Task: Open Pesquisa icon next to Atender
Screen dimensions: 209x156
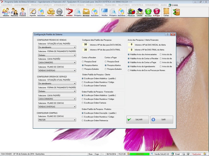Action: (x=78, y=12)
